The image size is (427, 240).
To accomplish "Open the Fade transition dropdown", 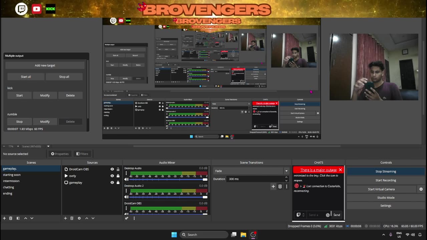I will (x=251, y=171).
